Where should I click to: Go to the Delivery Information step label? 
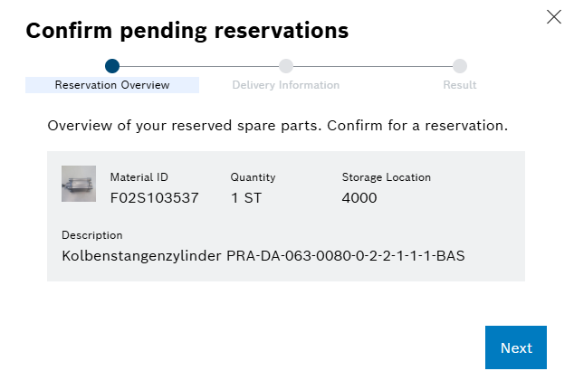click(286, 85)
